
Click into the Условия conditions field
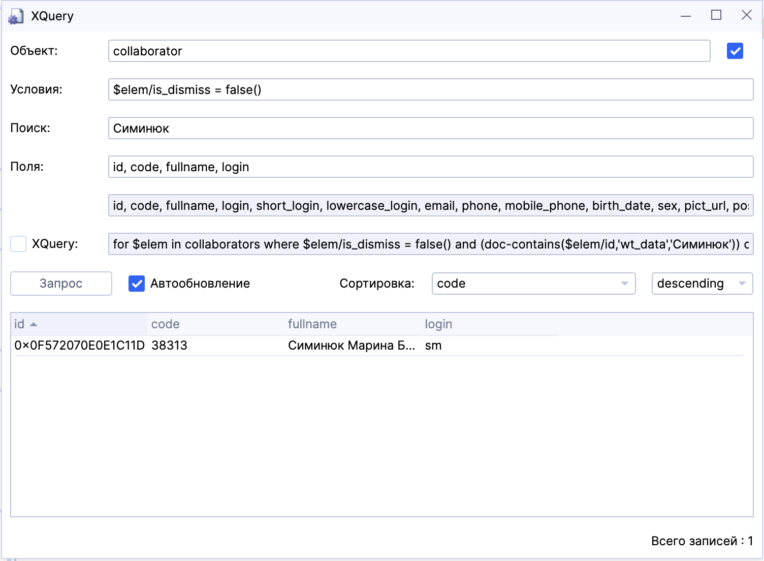click(430, 89)
